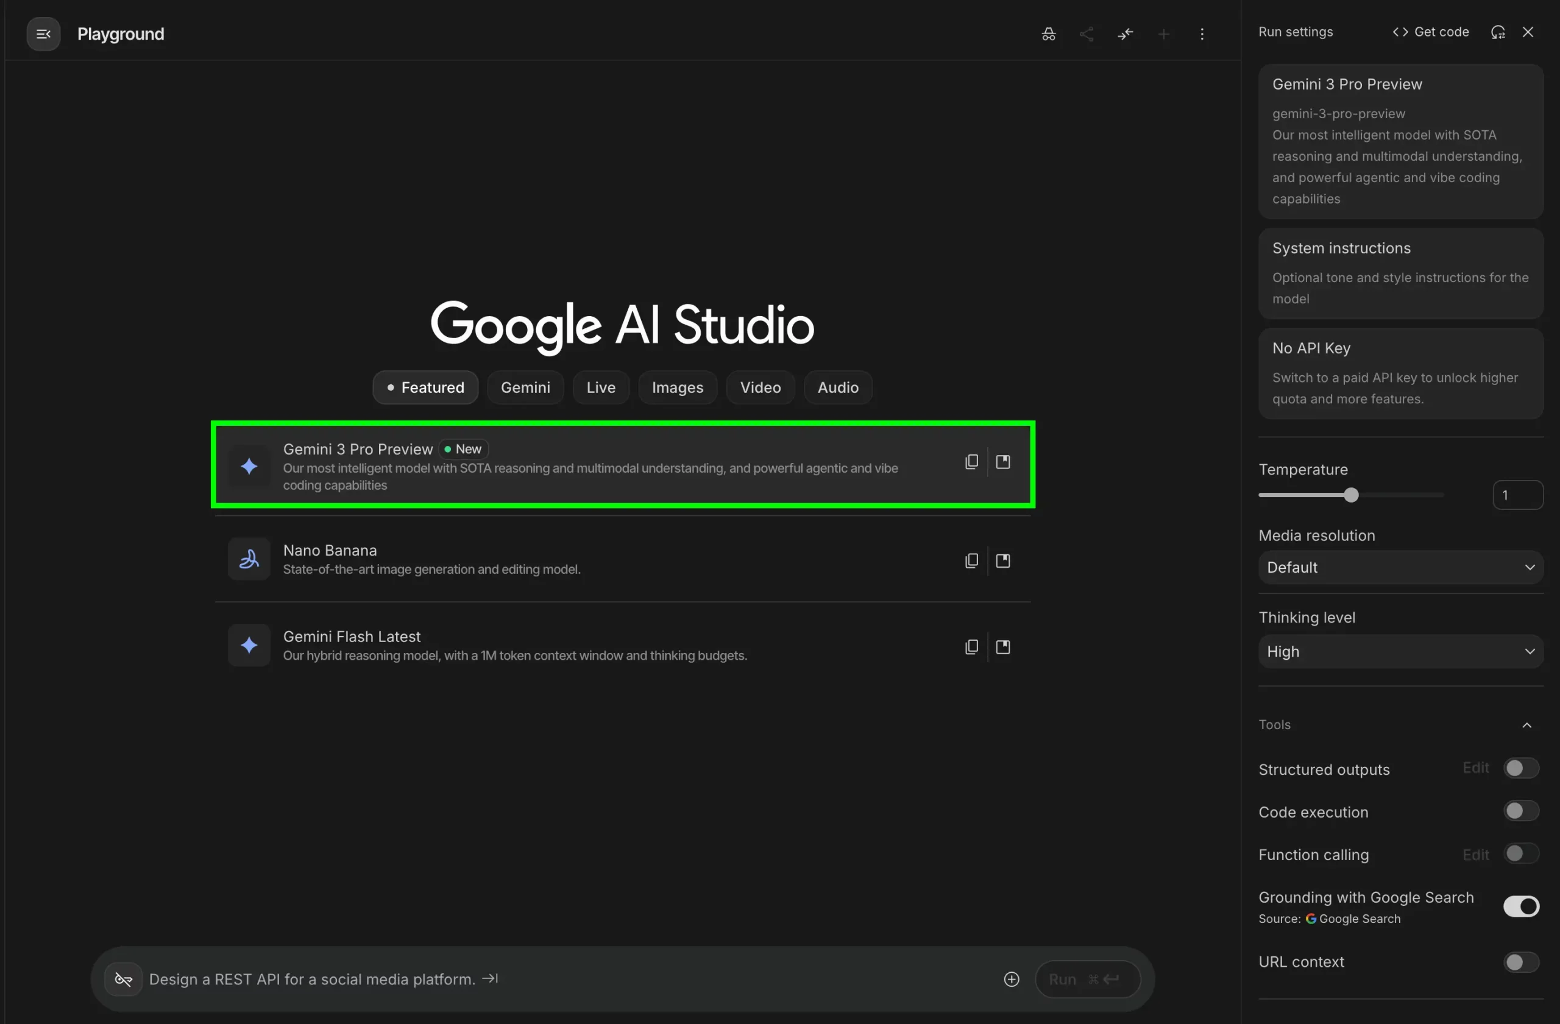Select the Audio filter tab
This screenshot has height=1024, width=1560.
(x=838, y=387)
